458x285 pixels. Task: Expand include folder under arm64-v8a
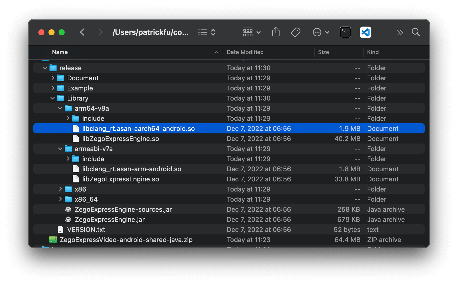coord(68,118)
